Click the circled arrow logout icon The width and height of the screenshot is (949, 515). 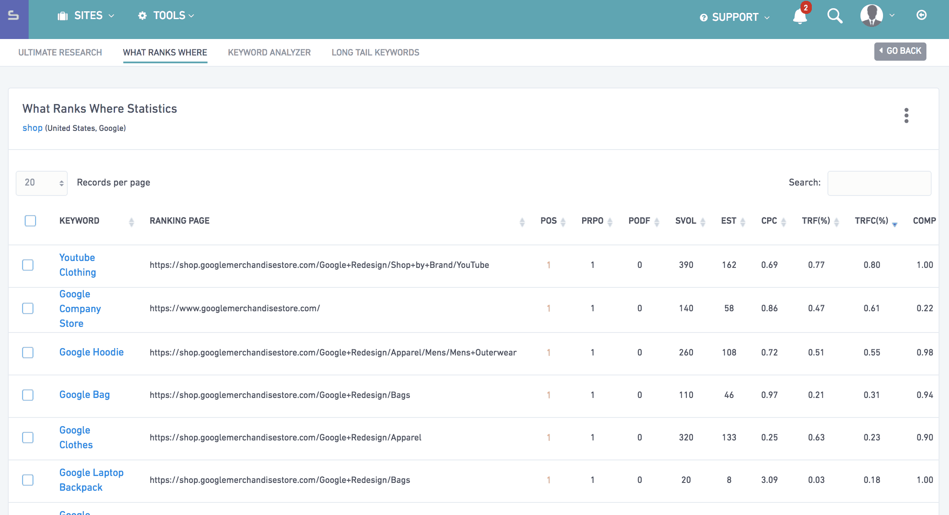[921, 15]
